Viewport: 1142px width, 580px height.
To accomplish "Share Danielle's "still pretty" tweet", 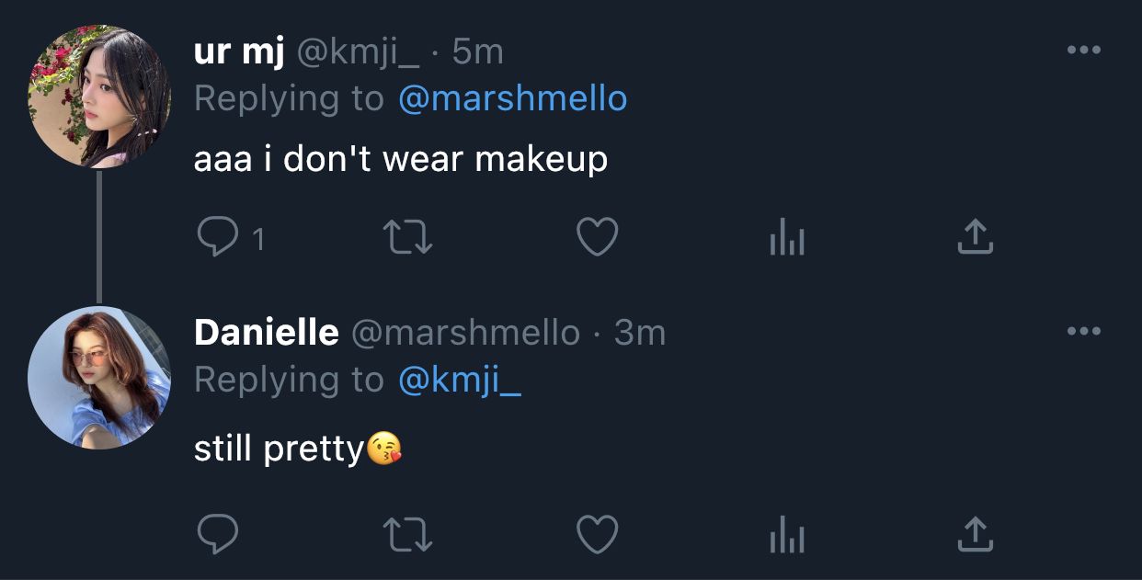I will [976, 532].
